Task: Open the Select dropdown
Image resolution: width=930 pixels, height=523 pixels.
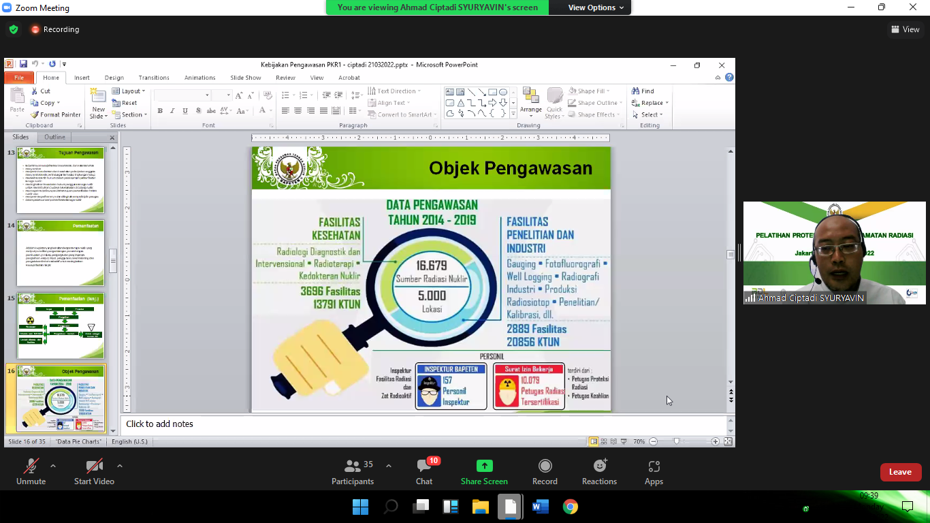Action: coord(647,114)
